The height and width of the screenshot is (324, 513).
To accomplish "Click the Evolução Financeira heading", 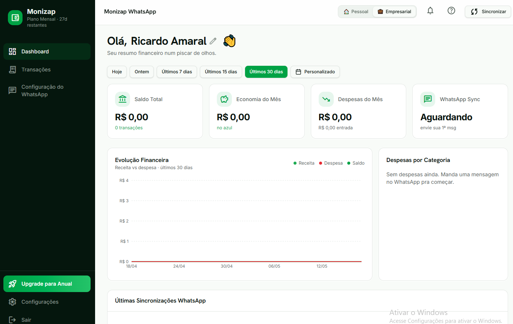I will click(x=142, y=160).
